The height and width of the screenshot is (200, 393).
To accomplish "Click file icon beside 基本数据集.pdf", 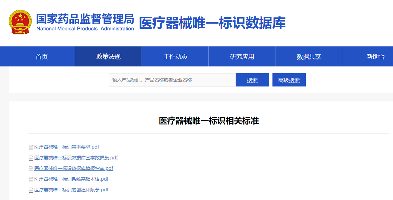I will [31, 158].
